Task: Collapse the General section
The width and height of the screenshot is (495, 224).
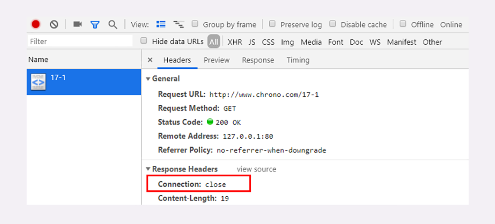Action: coord(148,79)
